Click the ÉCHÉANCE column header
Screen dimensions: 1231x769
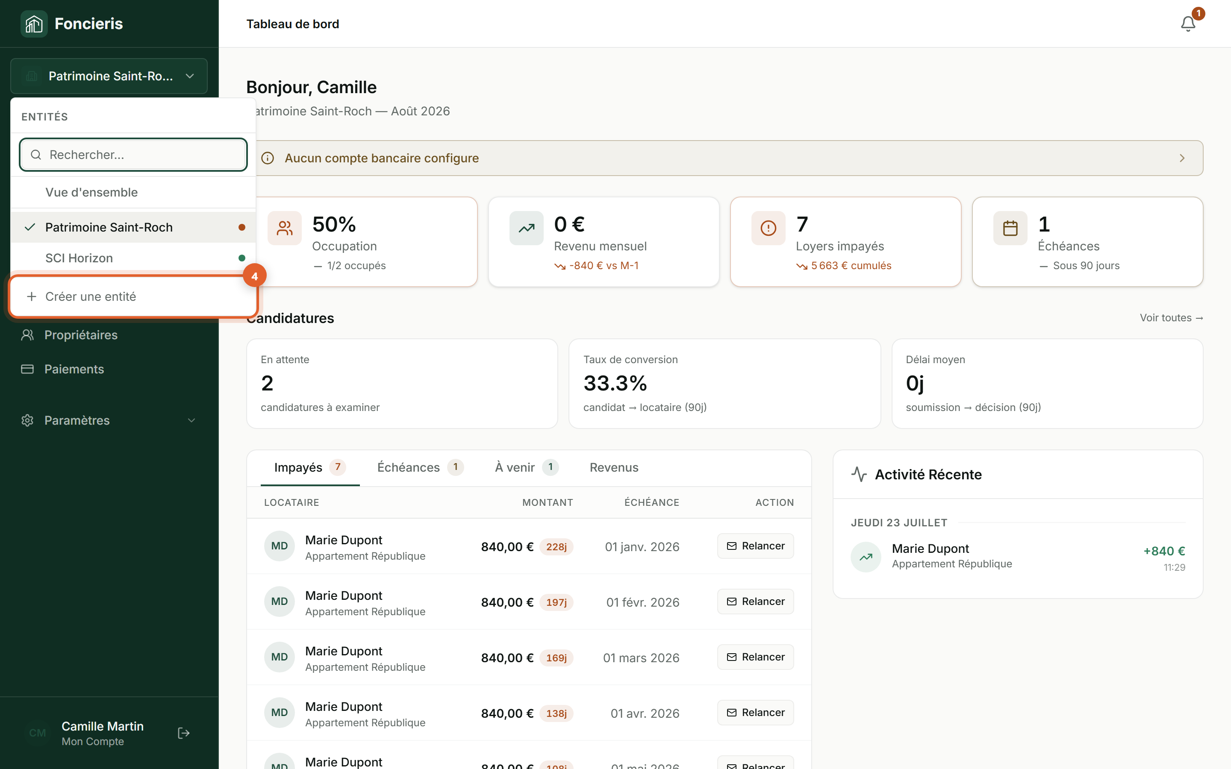651,502
